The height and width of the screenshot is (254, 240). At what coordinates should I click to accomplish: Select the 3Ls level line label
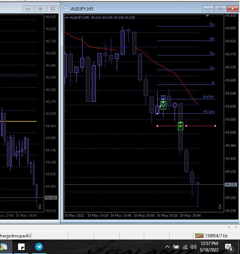[x=212, y=53]
